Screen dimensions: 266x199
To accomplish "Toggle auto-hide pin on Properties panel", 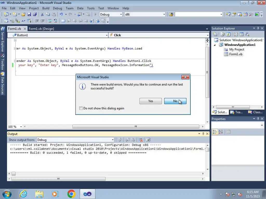I will tap(258, 119).
